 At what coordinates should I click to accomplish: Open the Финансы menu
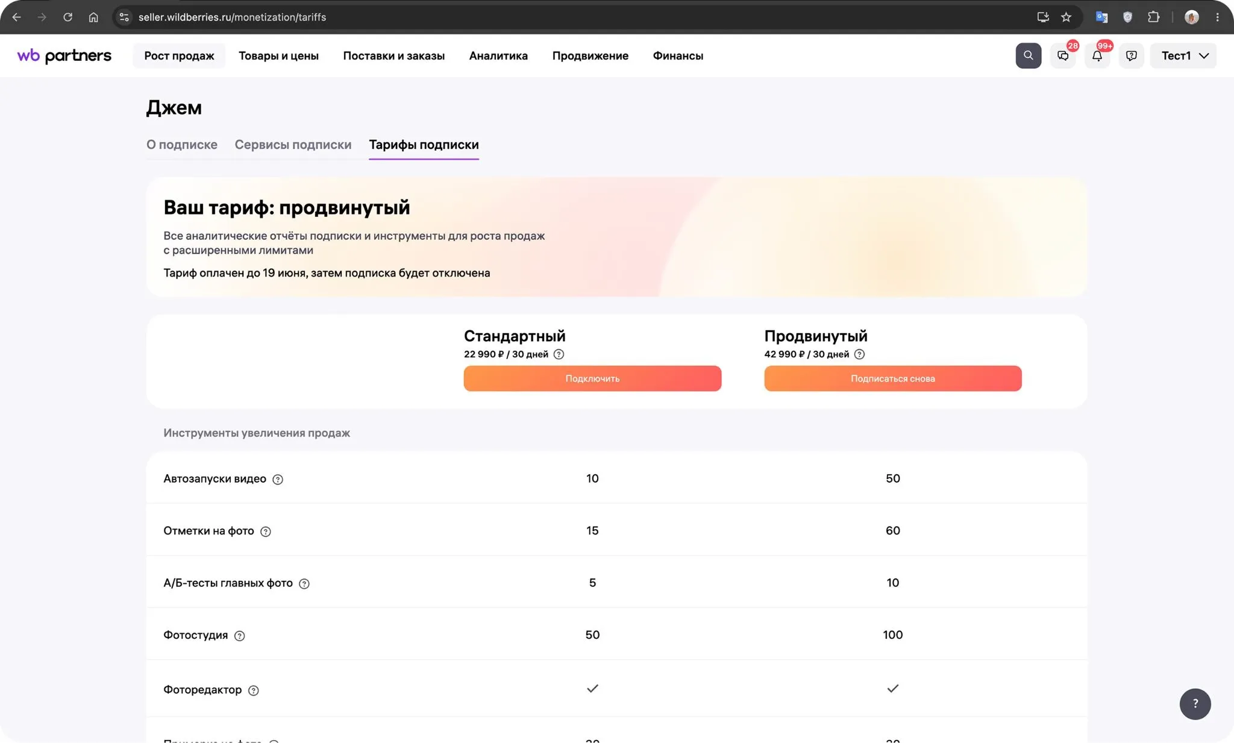[x=678, y=55]
